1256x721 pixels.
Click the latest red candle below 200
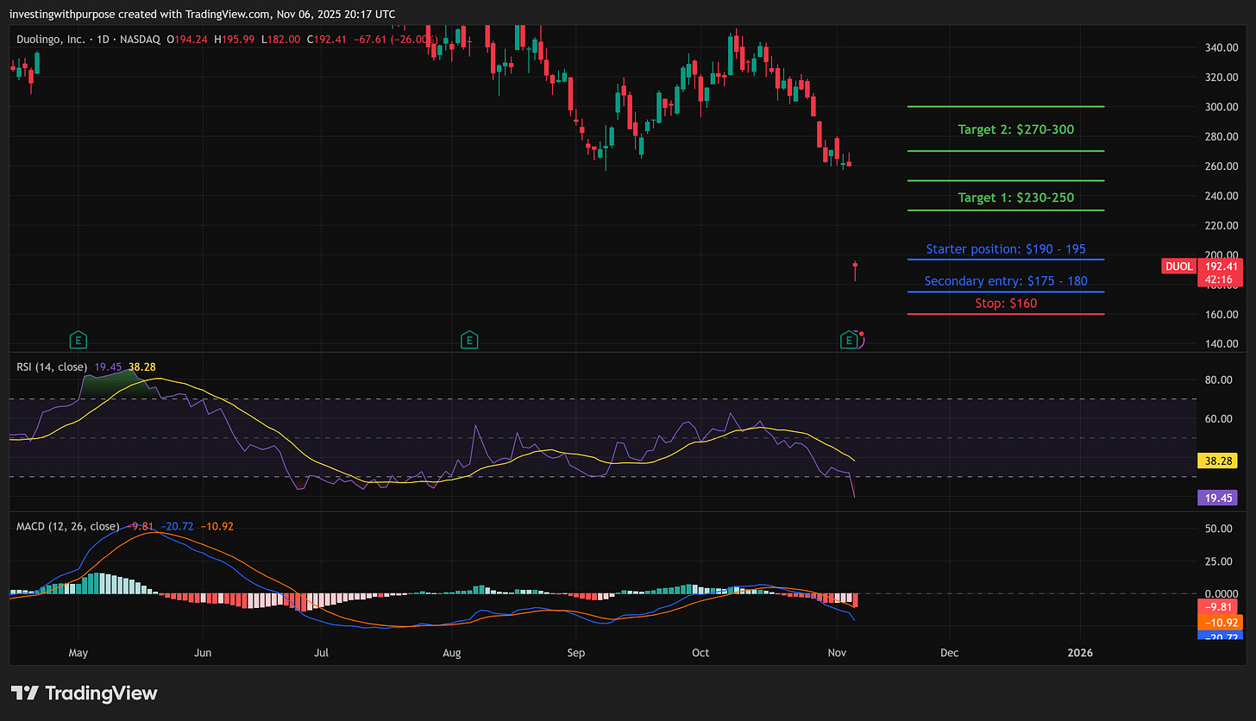855,266
